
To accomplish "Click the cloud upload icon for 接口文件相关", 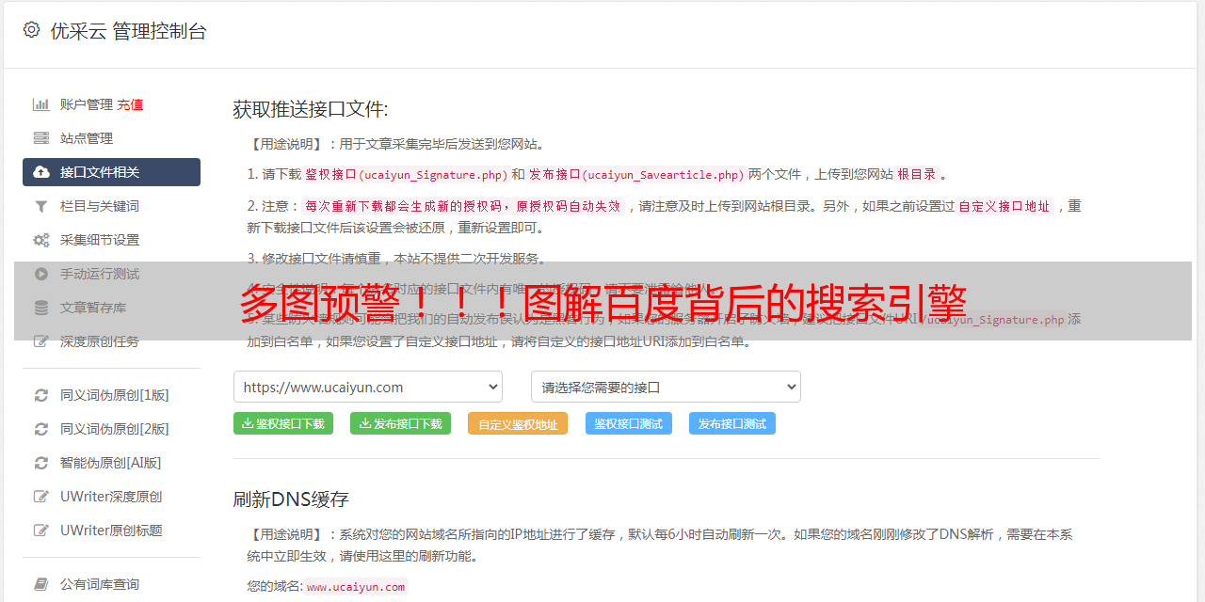I will click(x=41, y=172).
